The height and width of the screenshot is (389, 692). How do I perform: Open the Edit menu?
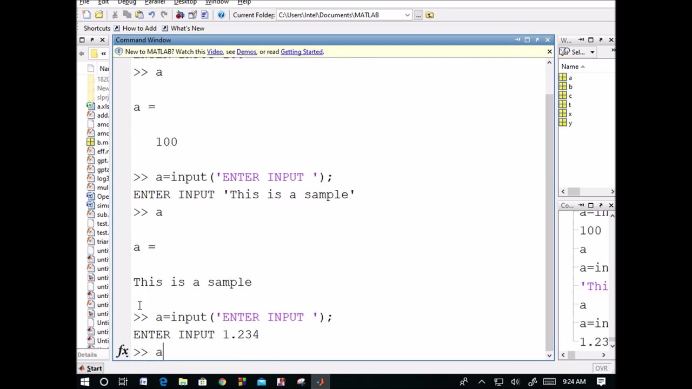tap(103, 2)
